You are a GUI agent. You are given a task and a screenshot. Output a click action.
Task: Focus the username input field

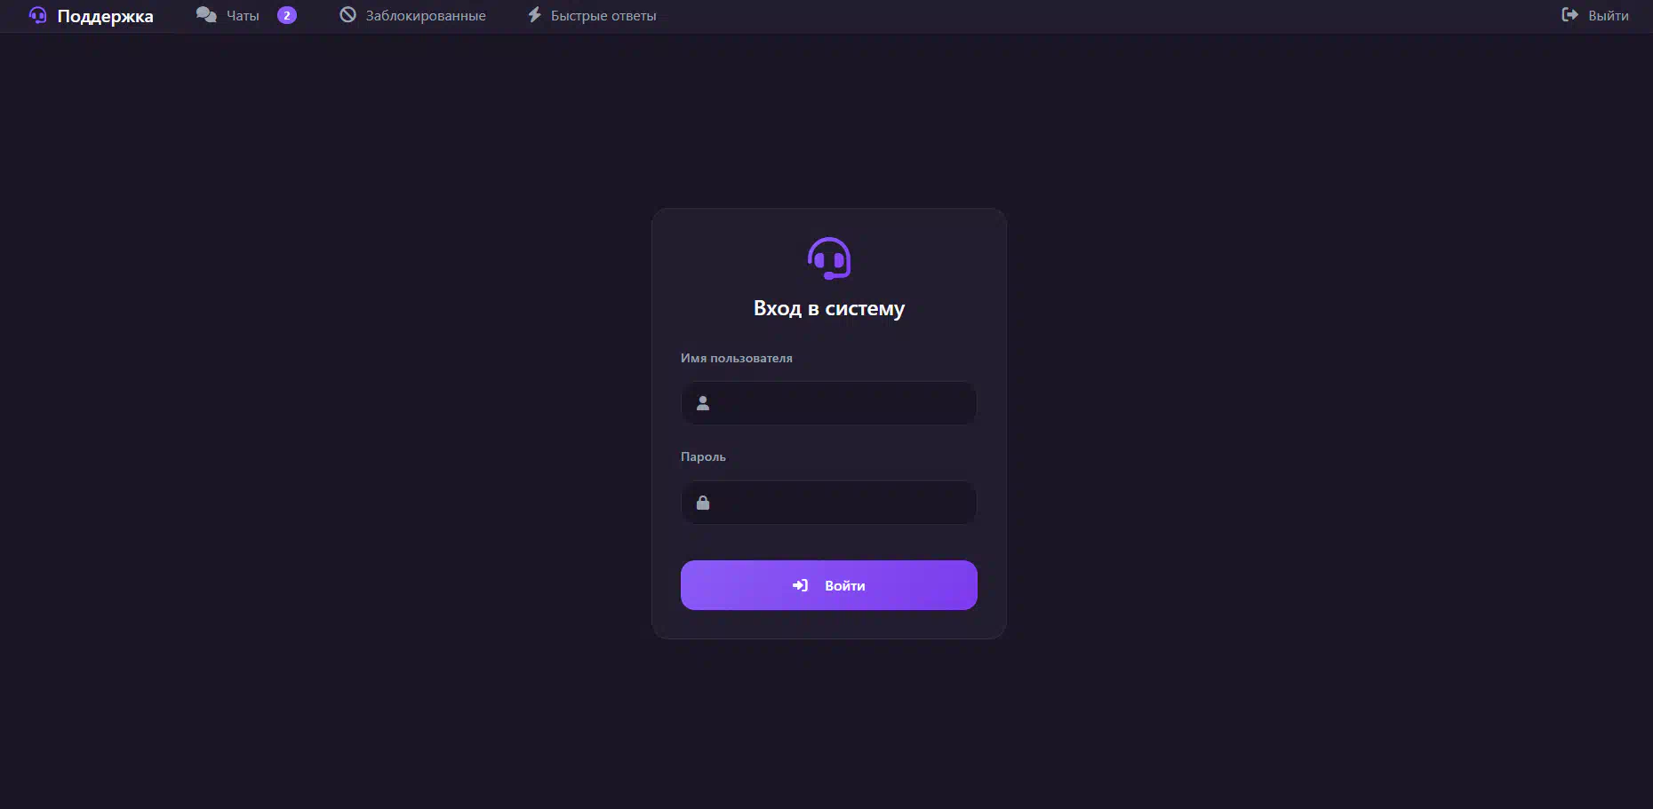(829, 403)
